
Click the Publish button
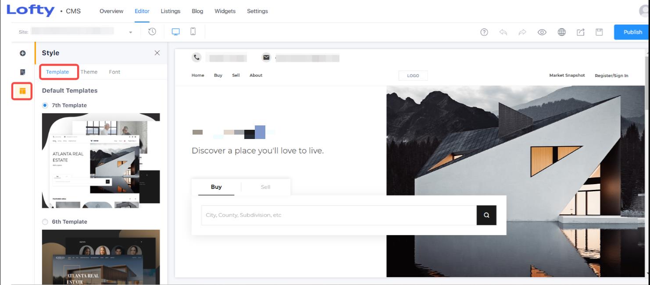(632, 32)
